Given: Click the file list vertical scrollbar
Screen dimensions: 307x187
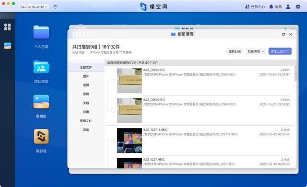Looking at the screenshot, I should [x=295, y=73].
